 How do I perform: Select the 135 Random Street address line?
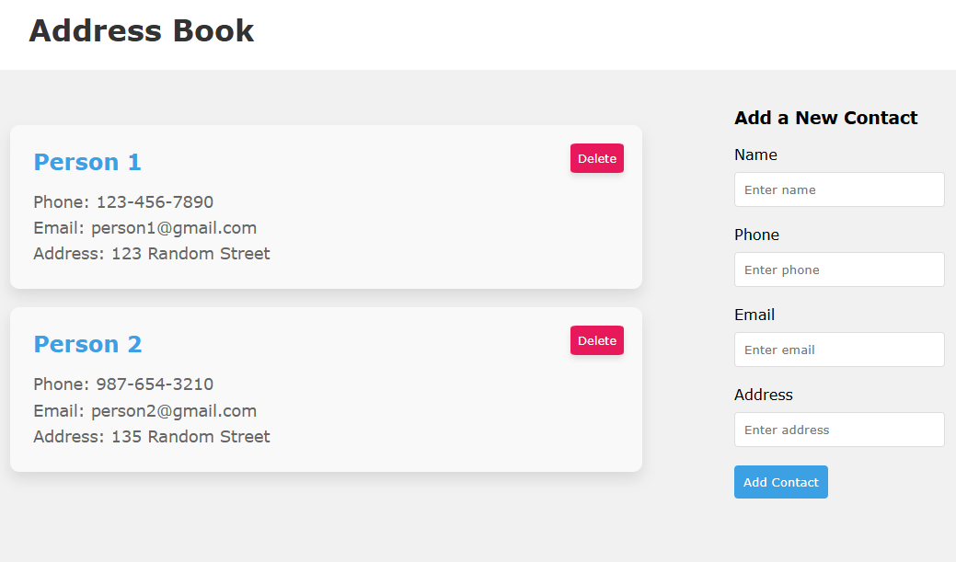152,437
